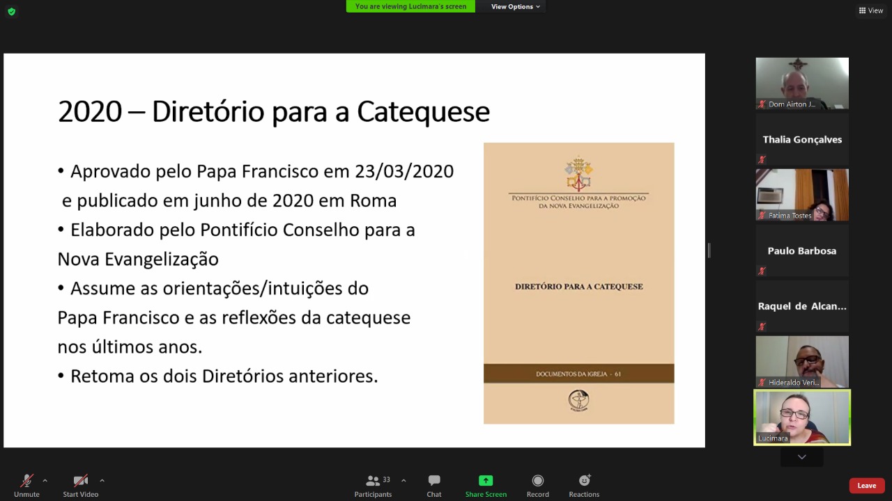Click the Vatican coat of arms on the cover
The width and height of the screenshot is (892, 501).
tap(578, 174)
